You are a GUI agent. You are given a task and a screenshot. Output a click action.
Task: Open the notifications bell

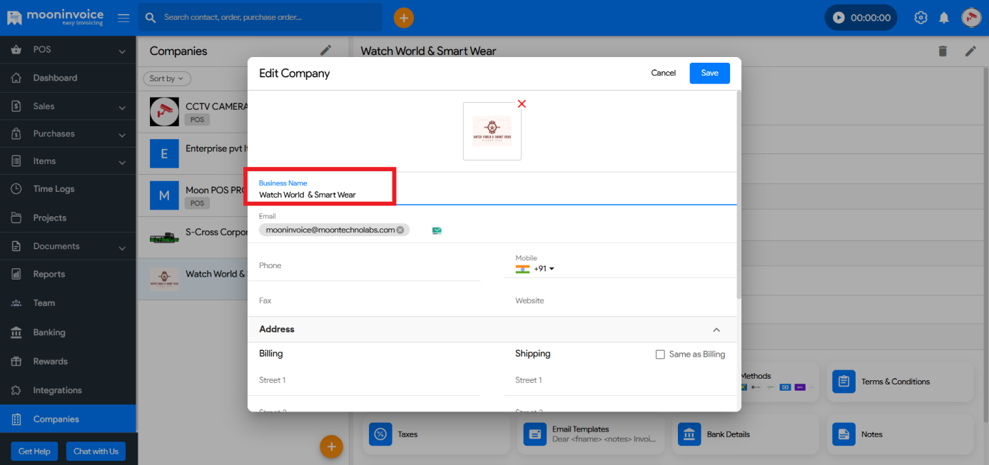(944, 18)
